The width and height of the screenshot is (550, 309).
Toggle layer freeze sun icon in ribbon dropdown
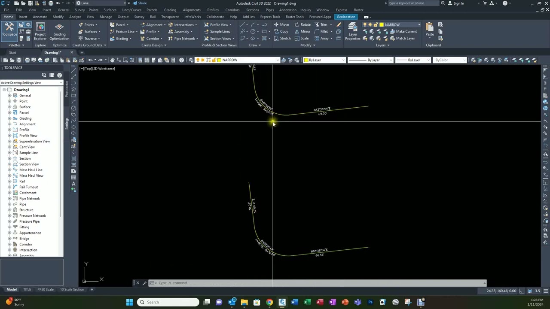pos(370,24)
